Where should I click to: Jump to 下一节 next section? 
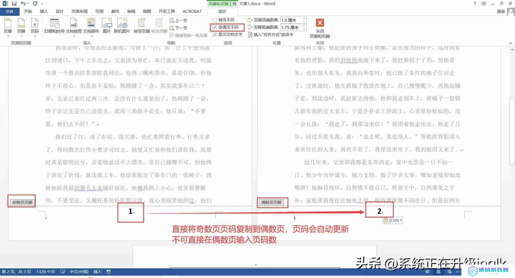178,28
